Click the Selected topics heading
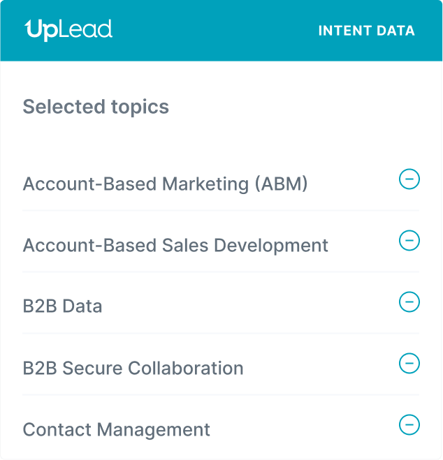This screenshot has height=460, width=443. (x=96, y=107)
